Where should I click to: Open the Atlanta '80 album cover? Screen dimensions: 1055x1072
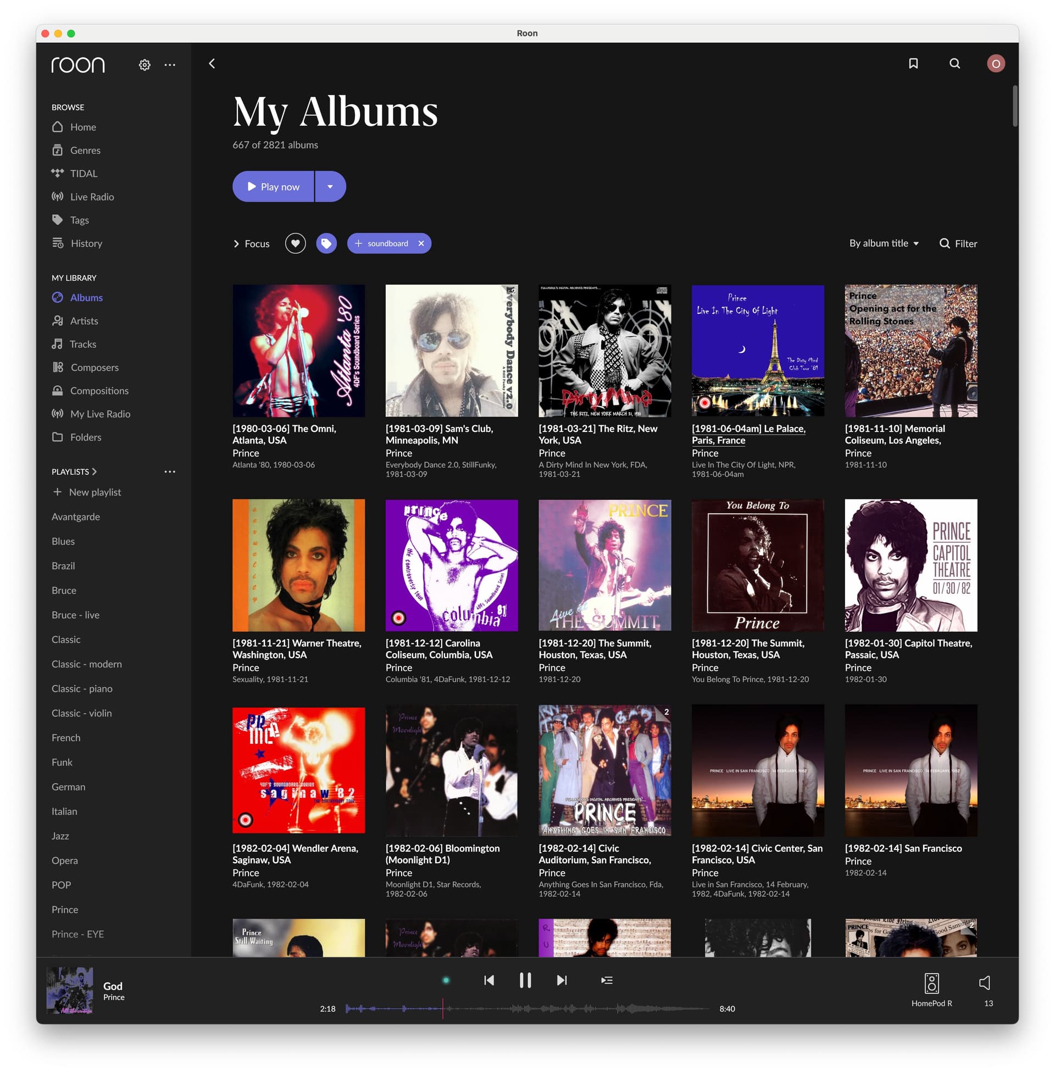point(299,351)
